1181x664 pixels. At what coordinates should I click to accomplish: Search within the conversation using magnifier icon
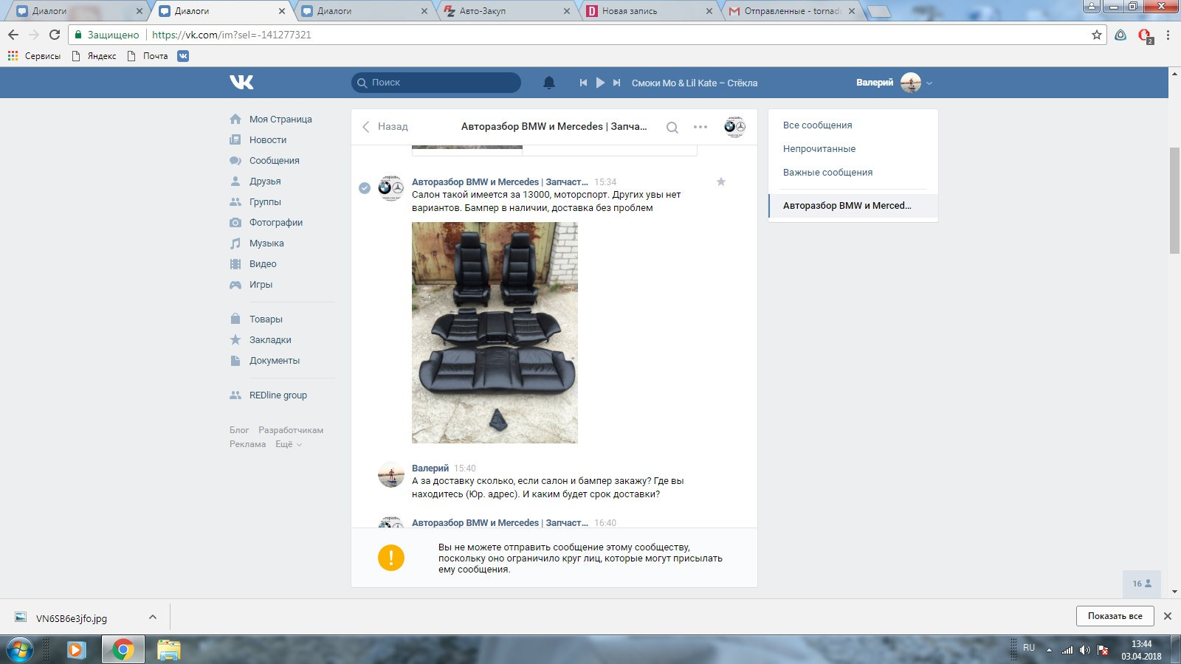[x=672, y=127]
